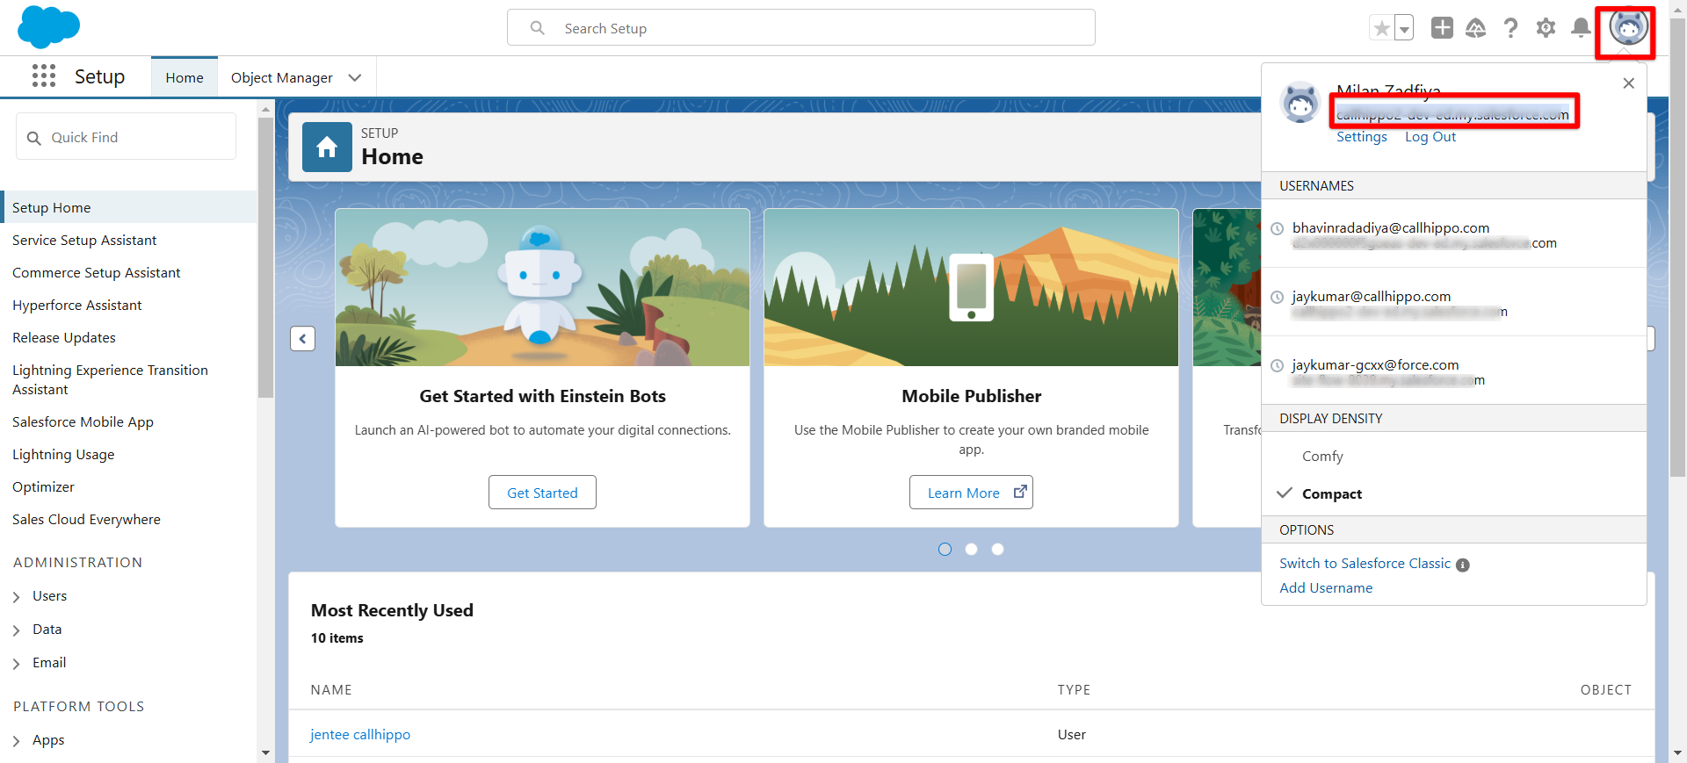Click the sidebar scrollbar thumb
The height and width of the screenshot is (763, 1687).
265,257
